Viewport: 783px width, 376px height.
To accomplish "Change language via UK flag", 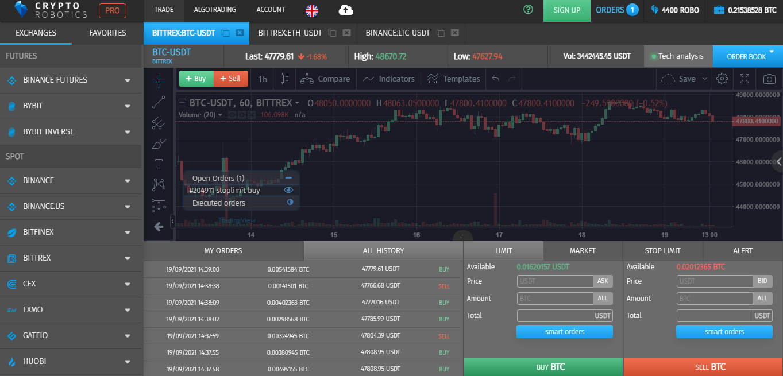I will 312,10.
